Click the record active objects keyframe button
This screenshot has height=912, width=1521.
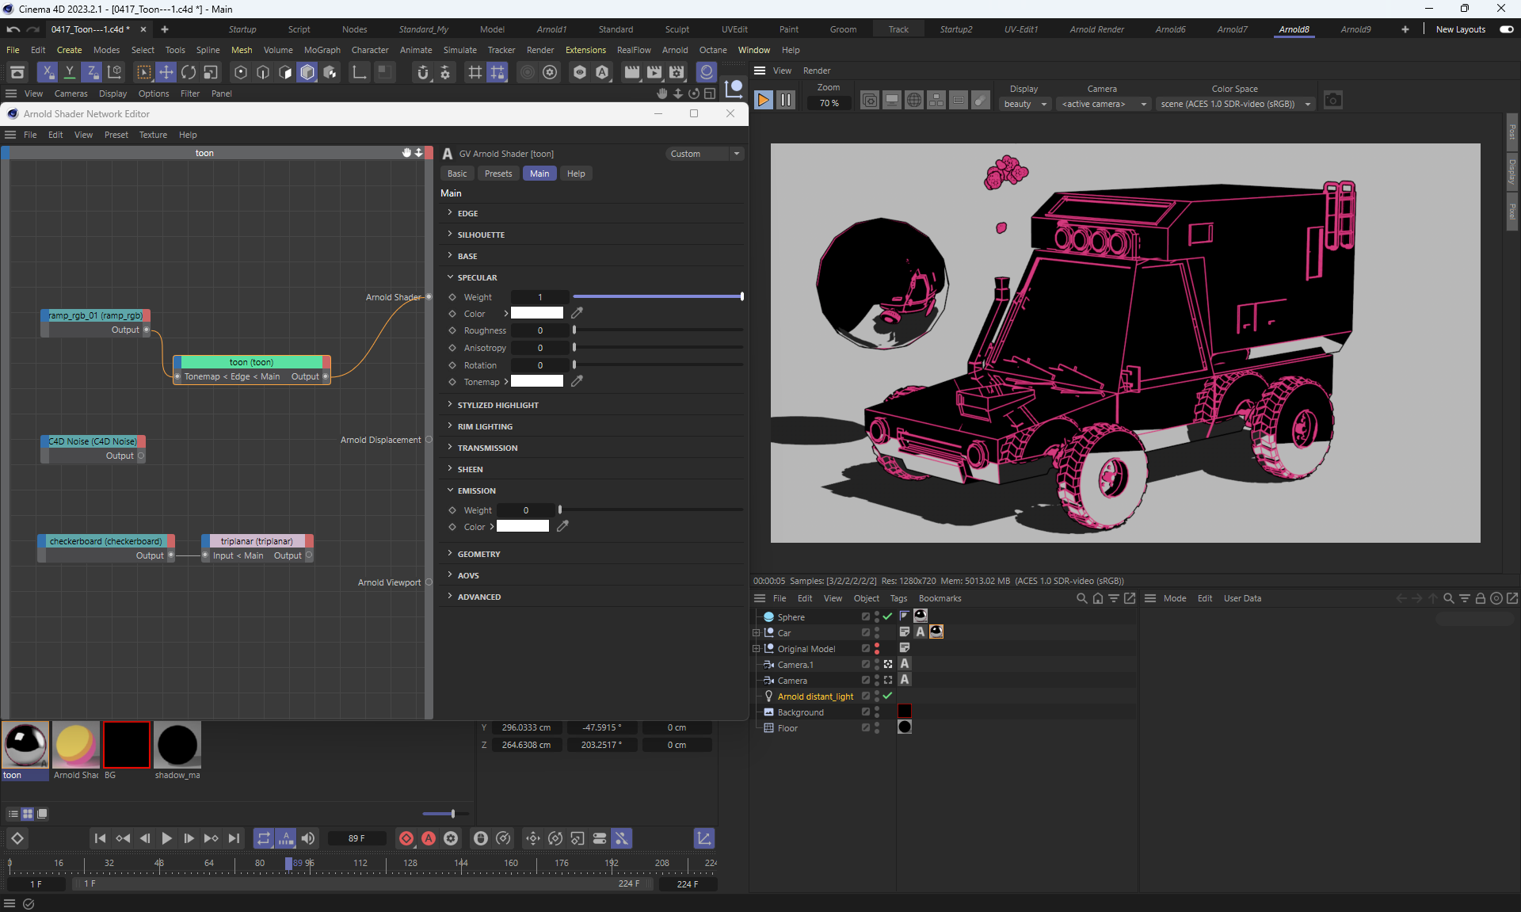(406, 838)
